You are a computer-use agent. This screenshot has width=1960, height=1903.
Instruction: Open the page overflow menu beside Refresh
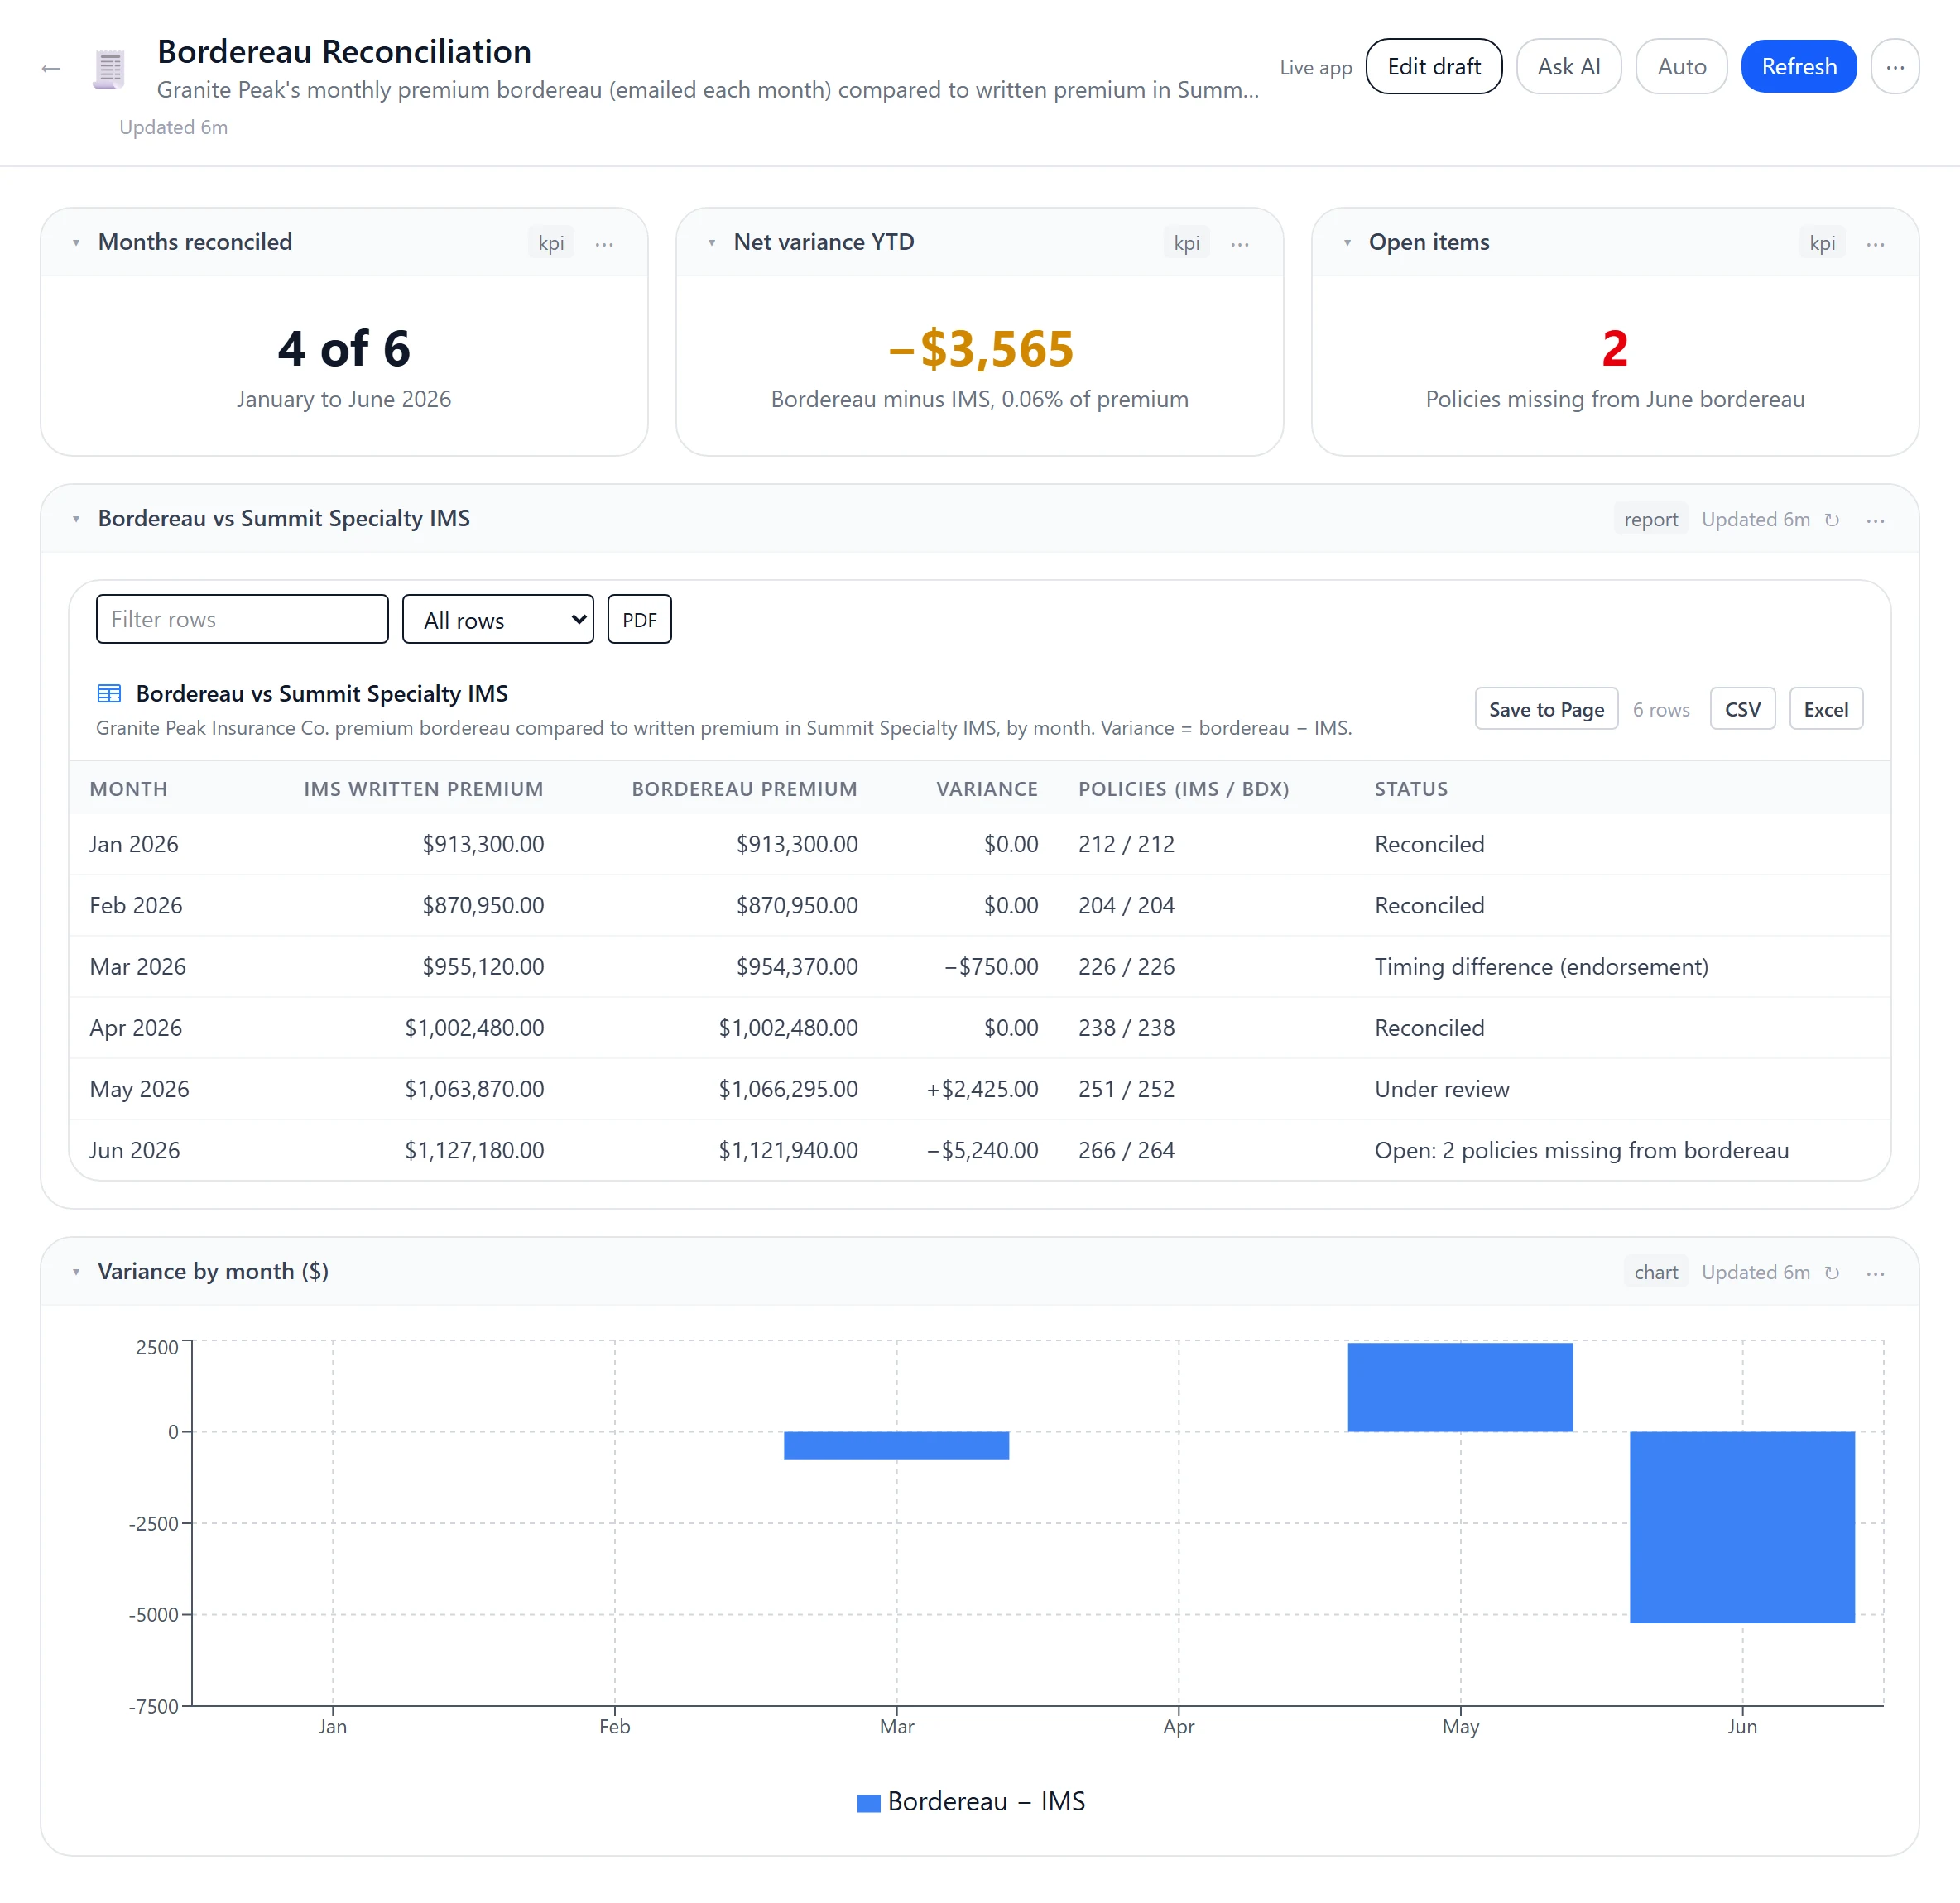[x=1894, y=67]
